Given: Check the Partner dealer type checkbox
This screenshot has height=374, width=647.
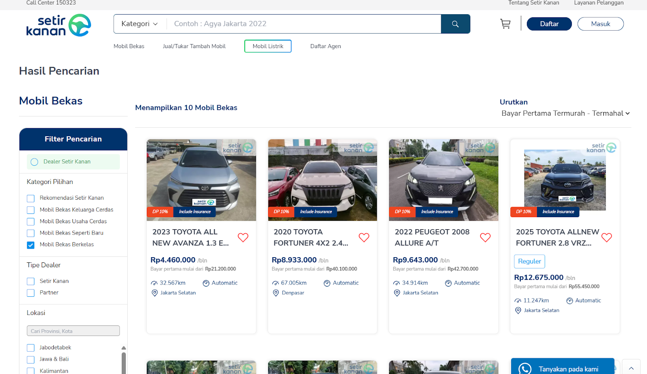Looking at the screenshot, I should coord(31,293).
